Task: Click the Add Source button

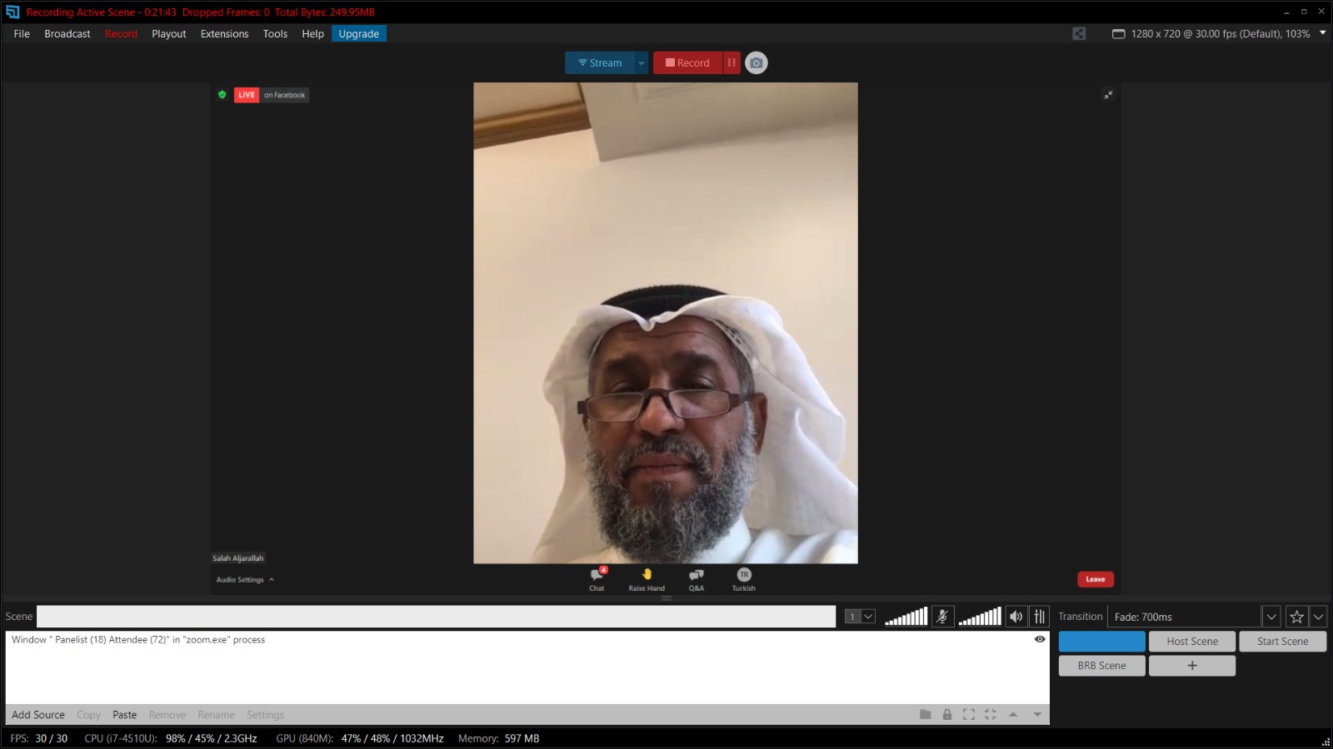Action: (x=38, y=715)
